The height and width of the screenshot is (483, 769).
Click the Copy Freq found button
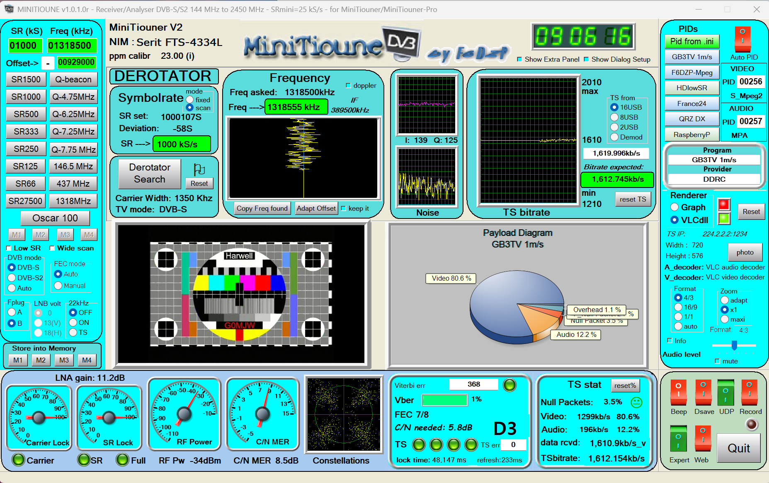pyautogui.click(x=262, y=208)
